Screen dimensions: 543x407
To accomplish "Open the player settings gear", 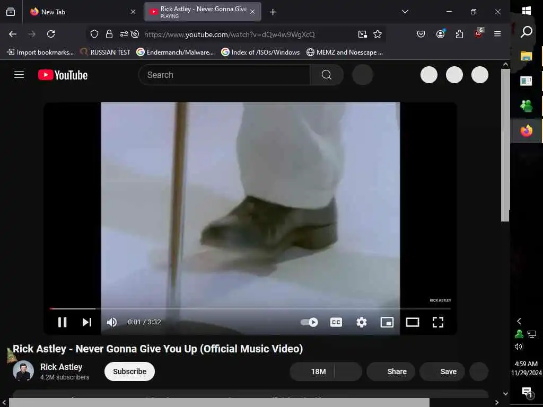I will tap(362, 322).
